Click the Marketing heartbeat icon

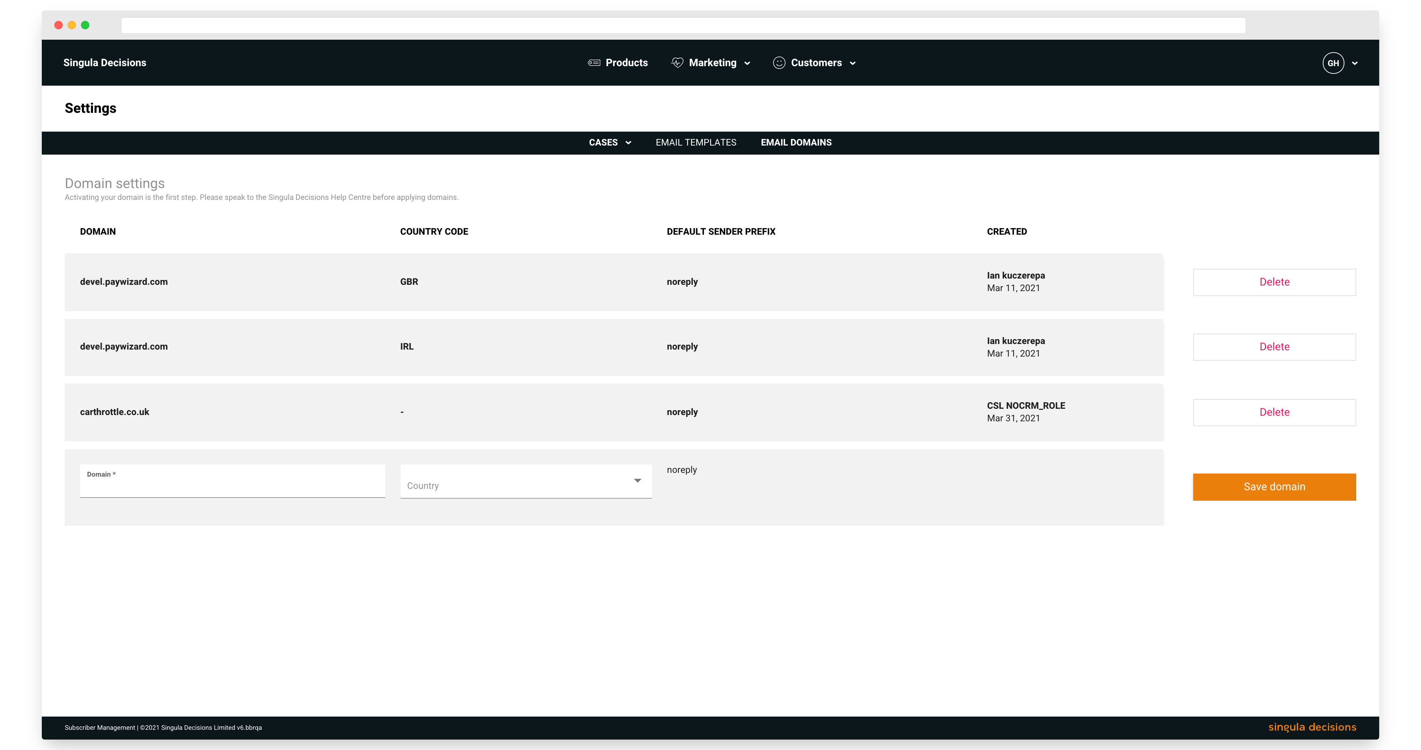pos(677,63)
